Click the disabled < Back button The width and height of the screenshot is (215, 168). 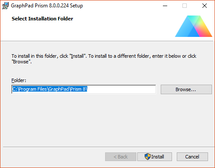click(x=121, y=157)
